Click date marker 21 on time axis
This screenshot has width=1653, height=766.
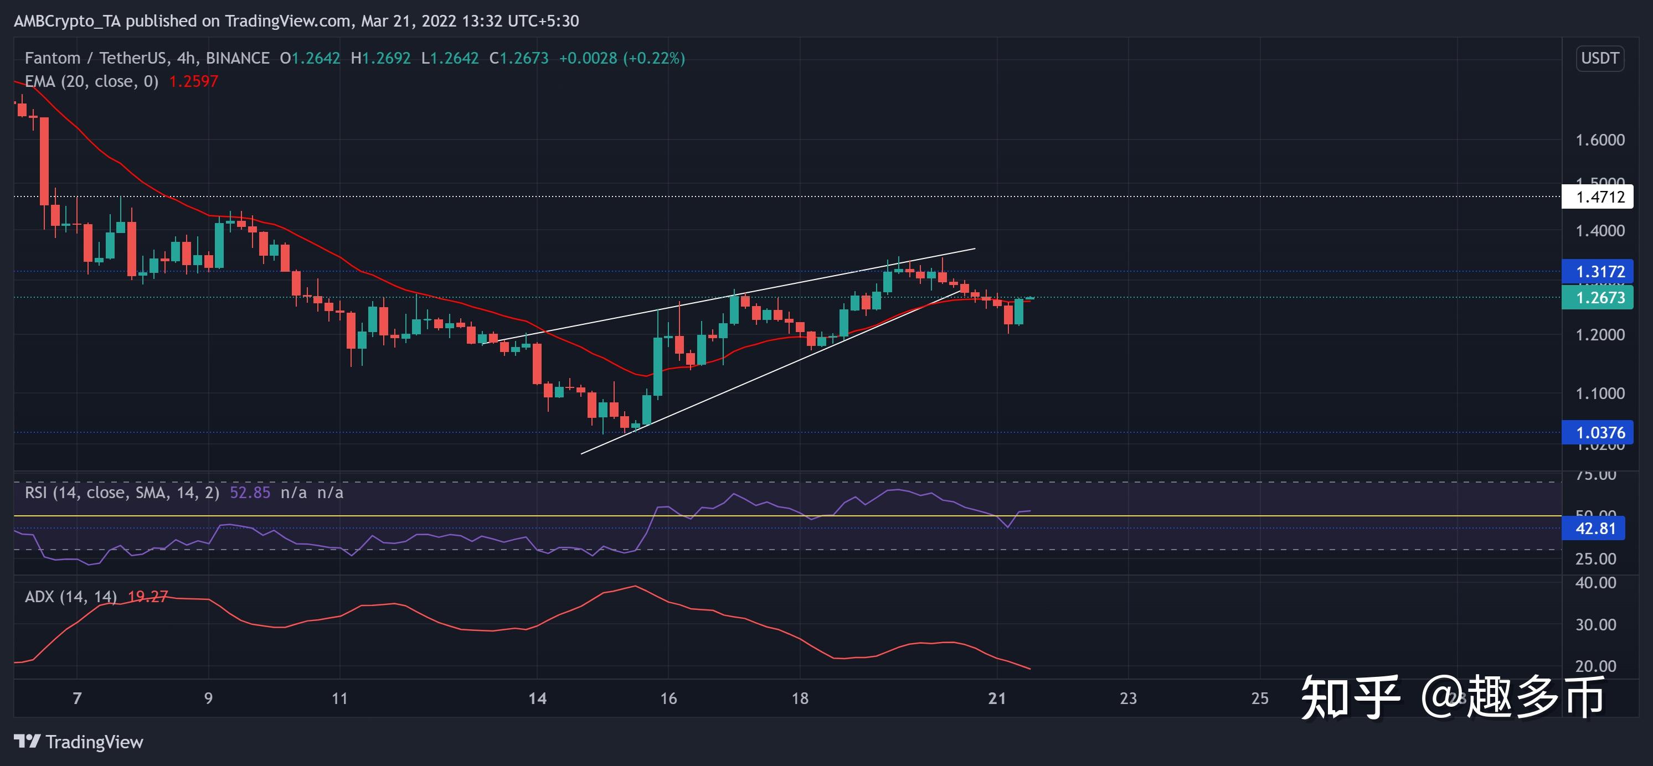997,698
